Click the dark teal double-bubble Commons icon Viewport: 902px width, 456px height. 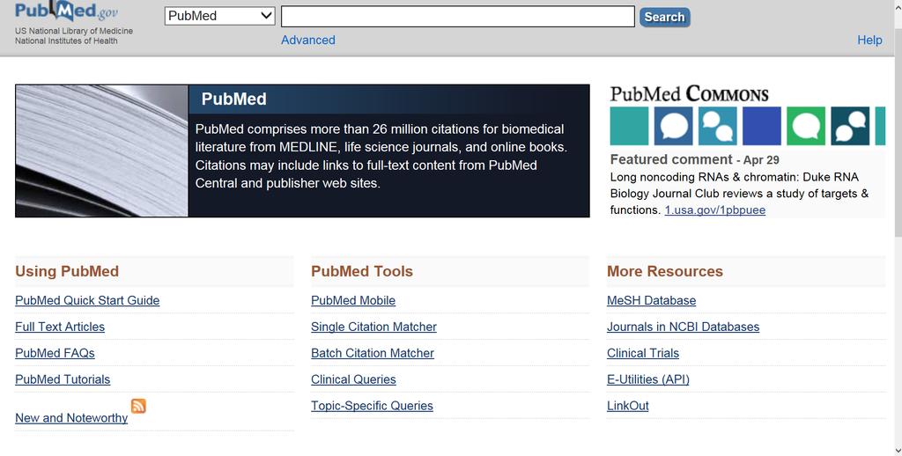[x=850, y=126]
